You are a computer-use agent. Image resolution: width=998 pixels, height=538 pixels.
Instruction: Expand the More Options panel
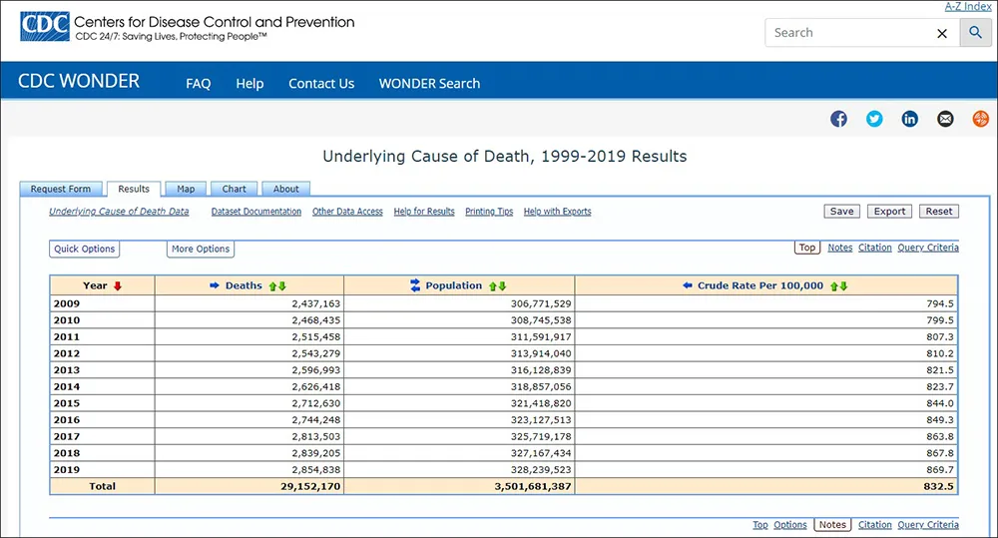point(201,249)
